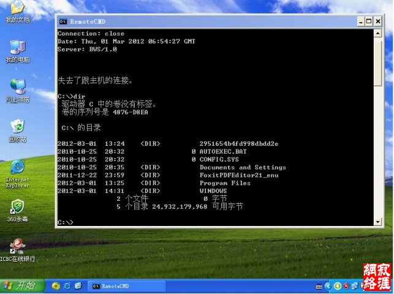Viewport: 394px width, 294px height.
Task: Open RemoteCMD window system menu icon
Action: click(x=63, y=21)
